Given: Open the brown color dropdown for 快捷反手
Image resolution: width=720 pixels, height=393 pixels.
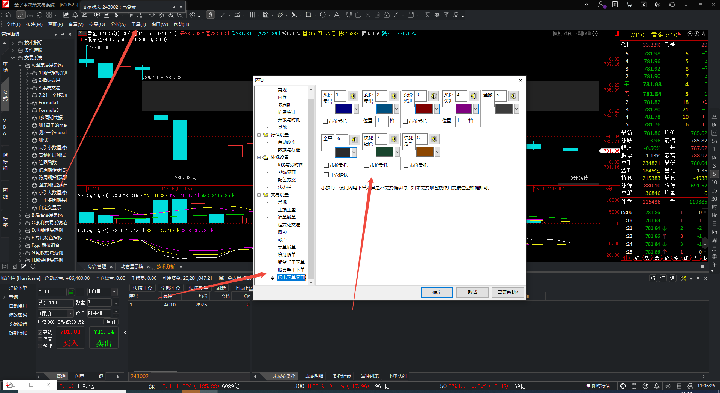Looking at the screenshot, I should coord(437,152).
